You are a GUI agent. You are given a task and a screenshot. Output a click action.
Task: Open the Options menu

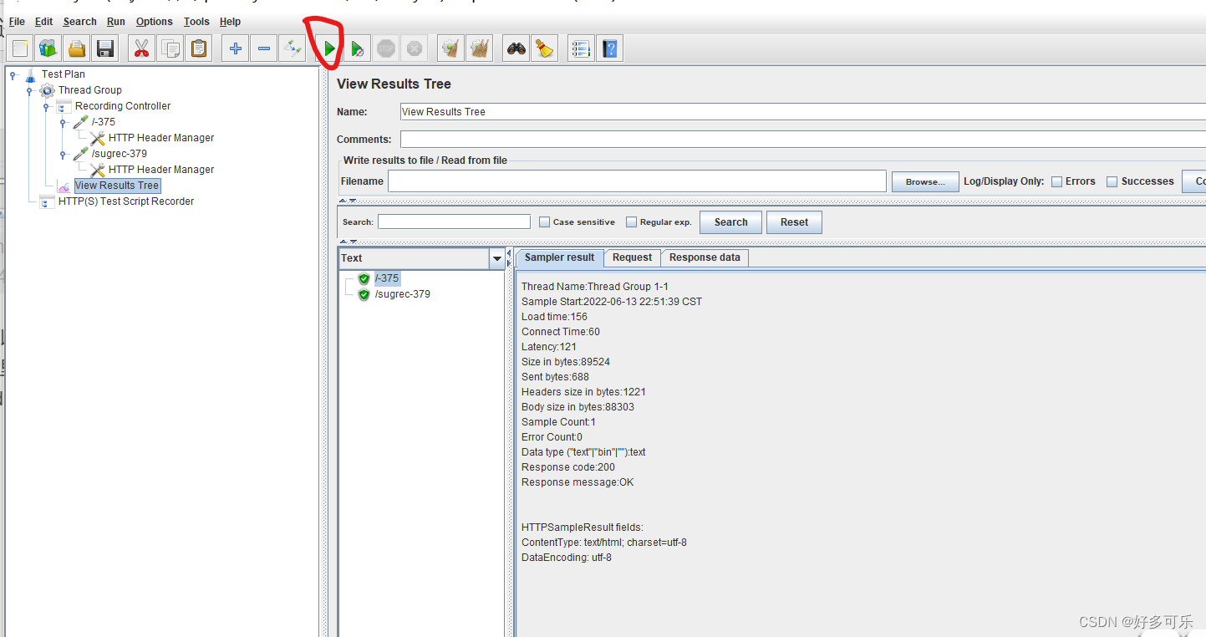tap(155, 22)
